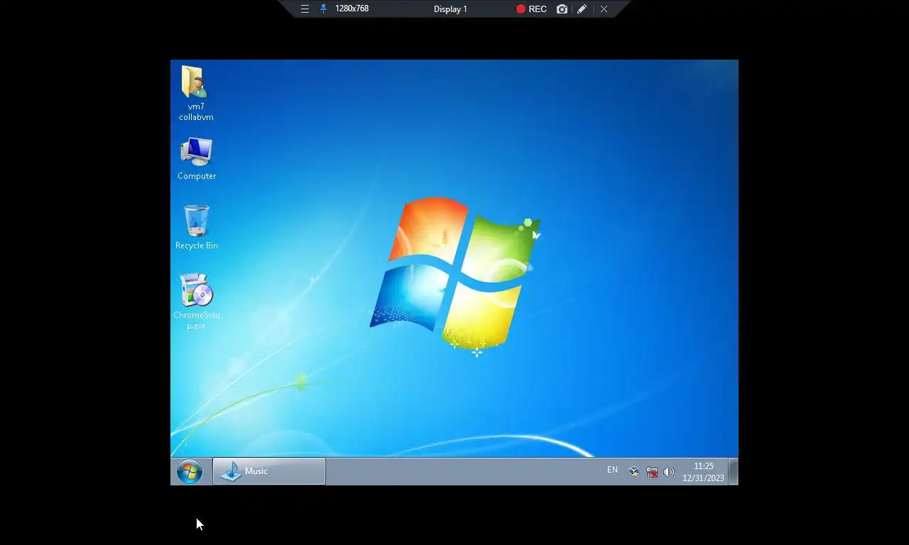The image size is (909, 545).
Task: Activate the pencil annotation tool
Action: (582, 9)
